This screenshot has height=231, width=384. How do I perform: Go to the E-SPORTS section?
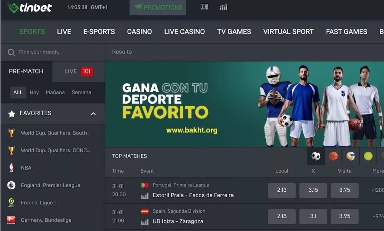99,31
